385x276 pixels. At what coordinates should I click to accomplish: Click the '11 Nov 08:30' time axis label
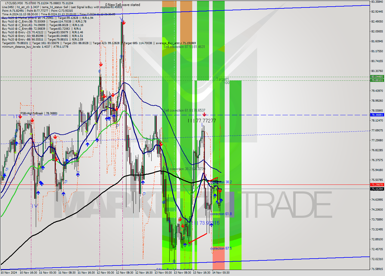(67, 273)
